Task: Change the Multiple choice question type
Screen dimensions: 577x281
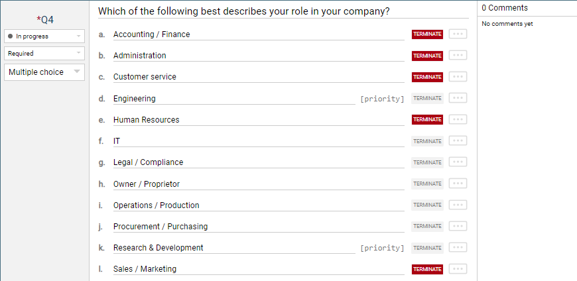Action: (x=44, y=72)
